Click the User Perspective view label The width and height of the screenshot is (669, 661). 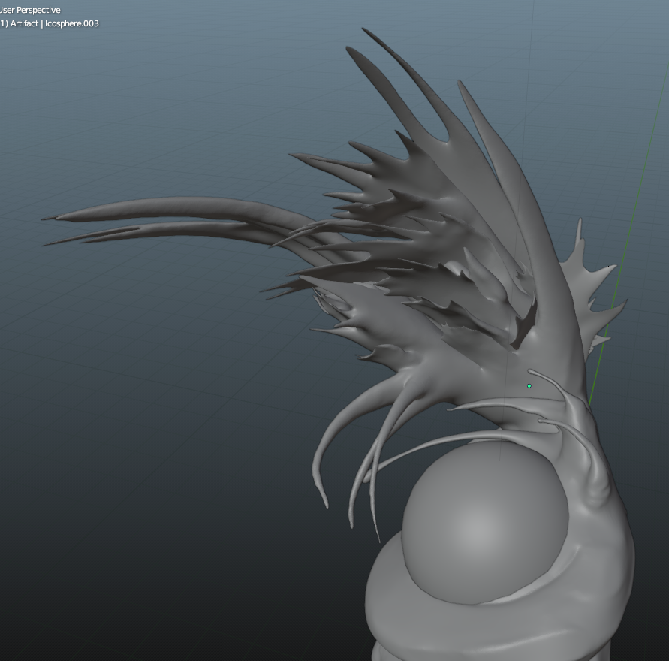coord(30,10)
